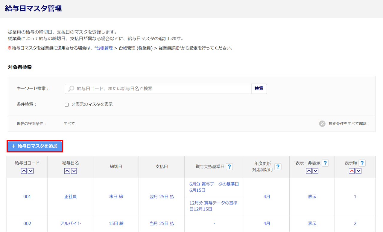Open the アルバイト 給与日名 link
The width and height of the screenshot is (383, 232).
click(x=70, y=223)
